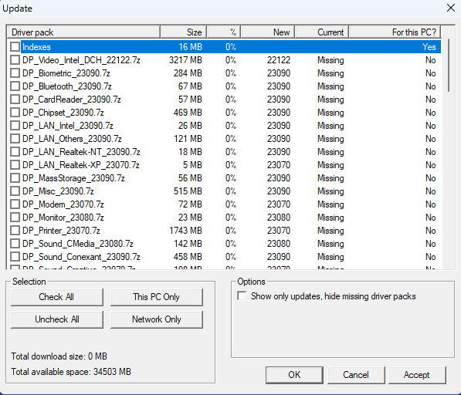
Task: Confirm with the OK button
Action: point(294,375)
